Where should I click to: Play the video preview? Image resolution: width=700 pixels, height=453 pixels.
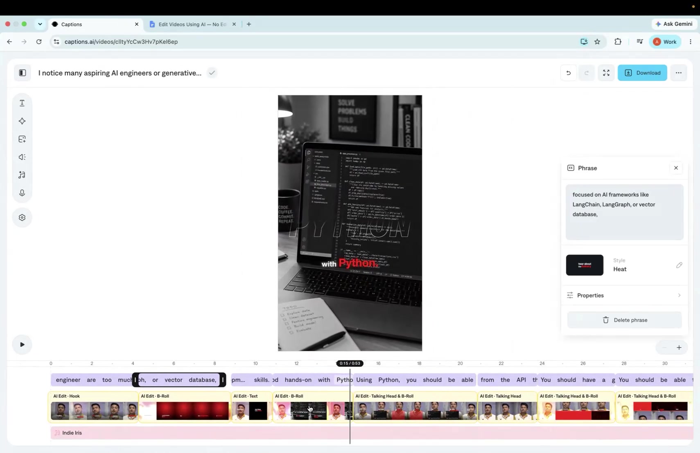[x=22, y=345]
